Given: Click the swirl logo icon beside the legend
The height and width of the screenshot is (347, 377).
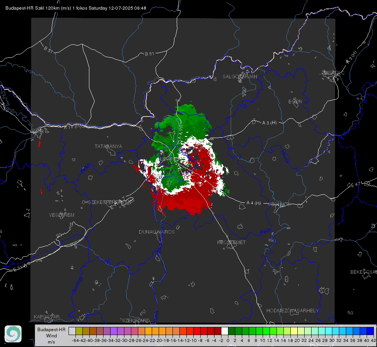Looking at the screenshot, I should pos(13,334).
